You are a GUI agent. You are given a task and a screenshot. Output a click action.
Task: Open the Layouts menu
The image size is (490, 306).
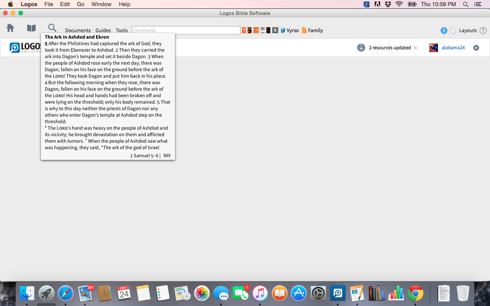pyautogui.click(x=468, y=31)
